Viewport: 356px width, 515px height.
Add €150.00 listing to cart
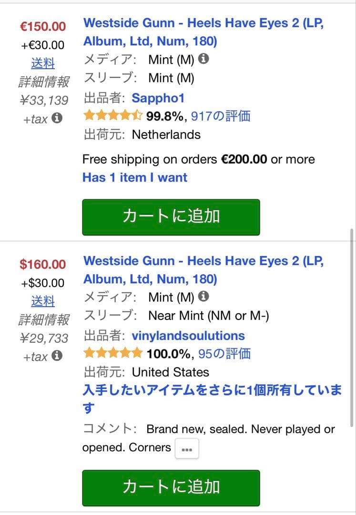click(x=171, y=217)
